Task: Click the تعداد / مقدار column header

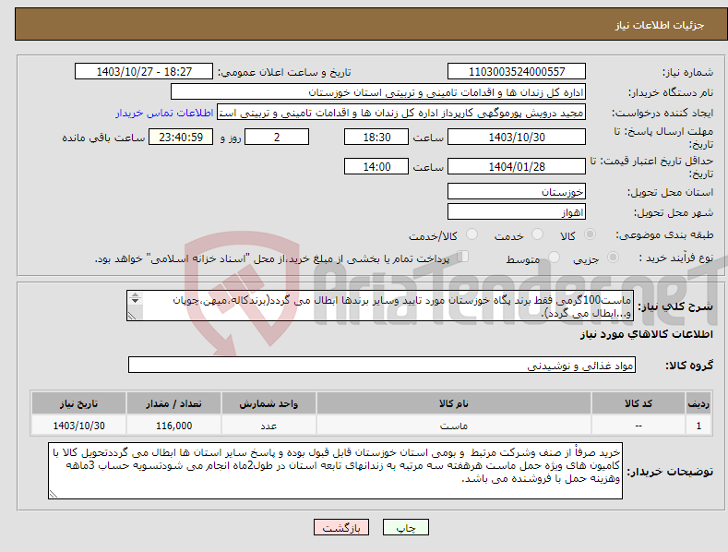Action: pos(173,403)
